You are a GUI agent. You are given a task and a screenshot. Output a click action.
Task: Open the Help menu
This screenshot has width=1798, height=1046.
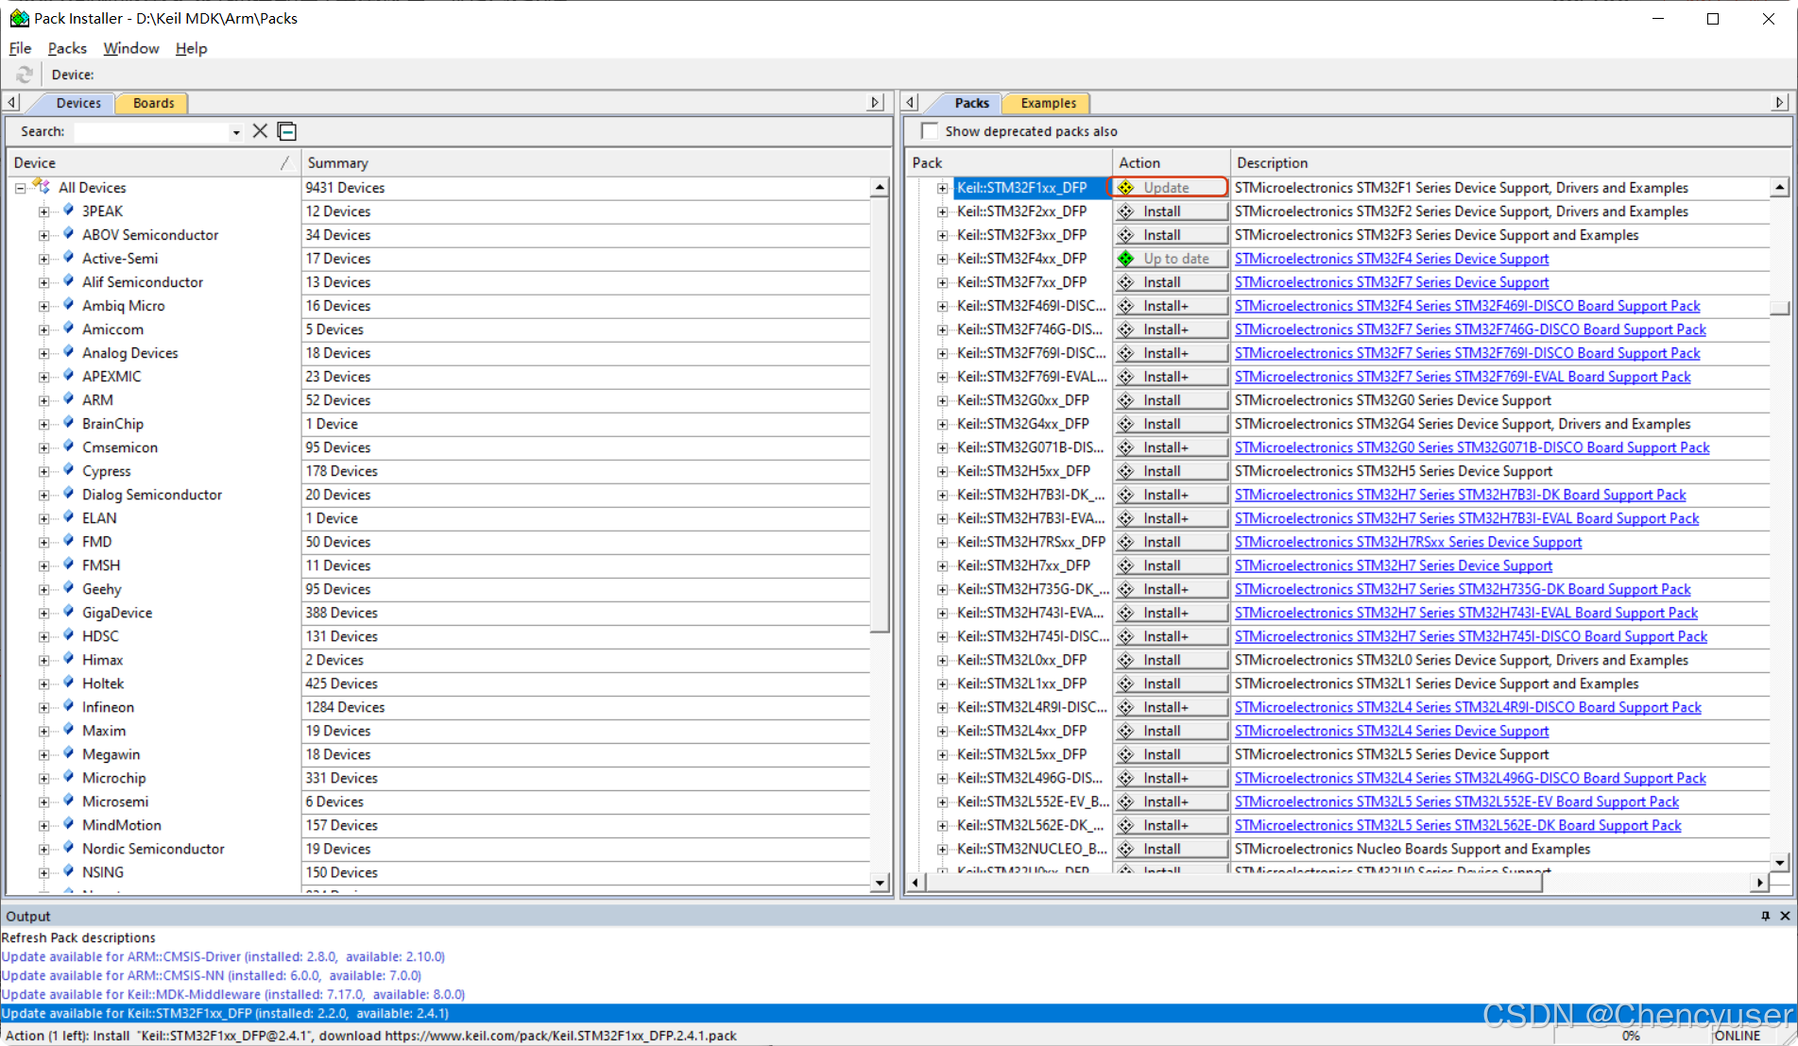191,48
